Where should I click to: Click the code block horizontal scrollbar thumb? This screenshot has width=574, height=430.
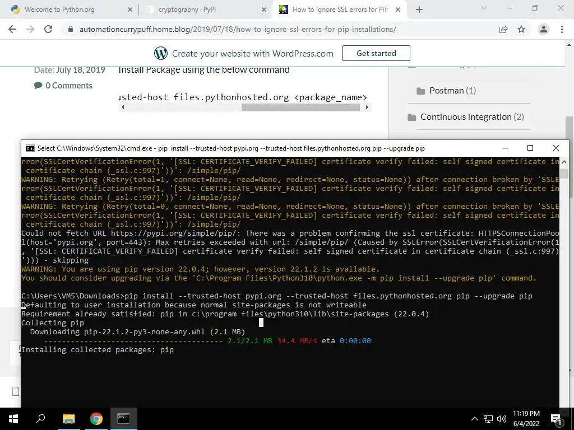click(x=300, y=107)
